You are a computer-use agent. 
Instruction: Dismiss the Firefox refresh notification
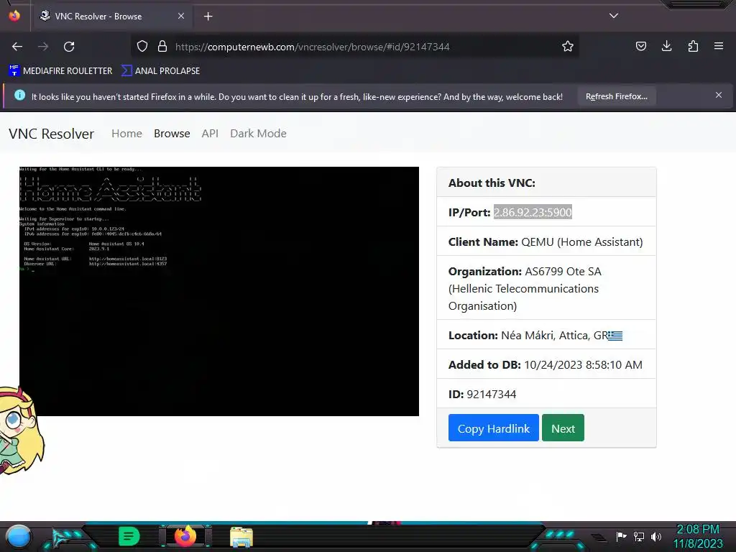click(719, 96)
